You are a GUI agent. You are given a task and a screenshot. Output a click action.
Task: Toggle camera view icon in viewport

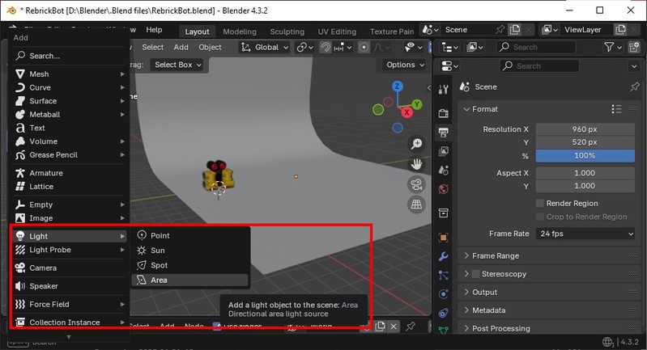click(417, 184)
